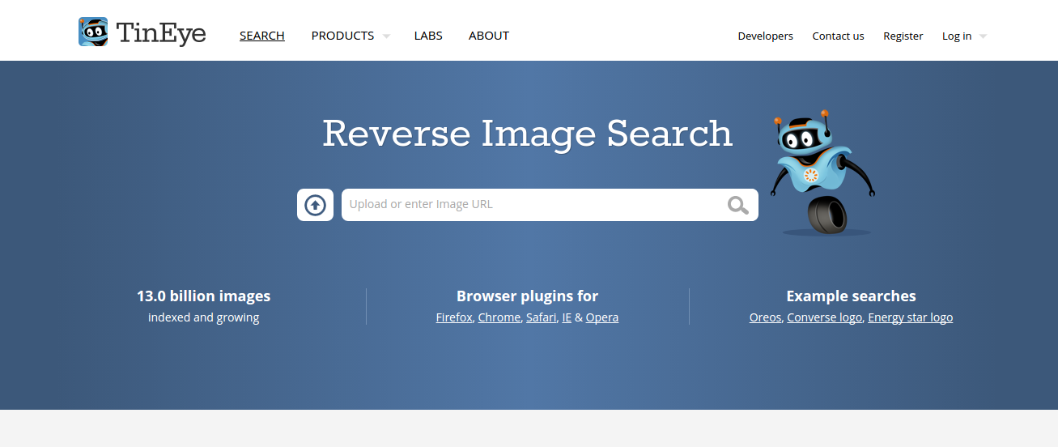
Task: Run the Converse logo example search
Action: tap(825, 317)
